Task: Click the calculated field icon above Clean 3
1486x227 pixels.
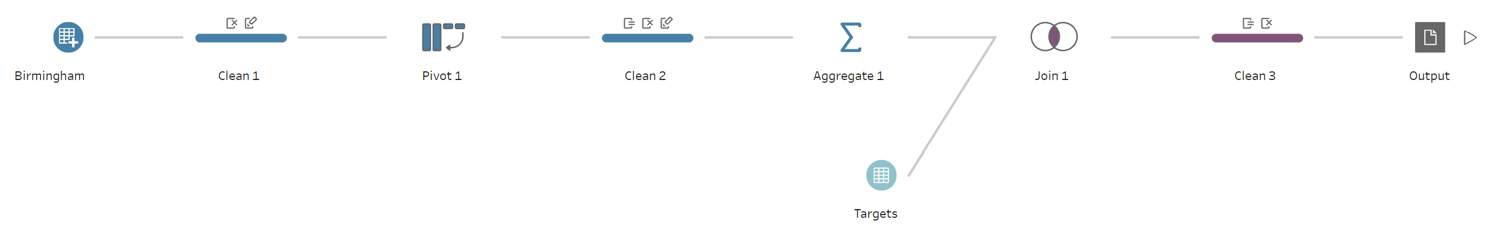Action: pos(1248,23)
